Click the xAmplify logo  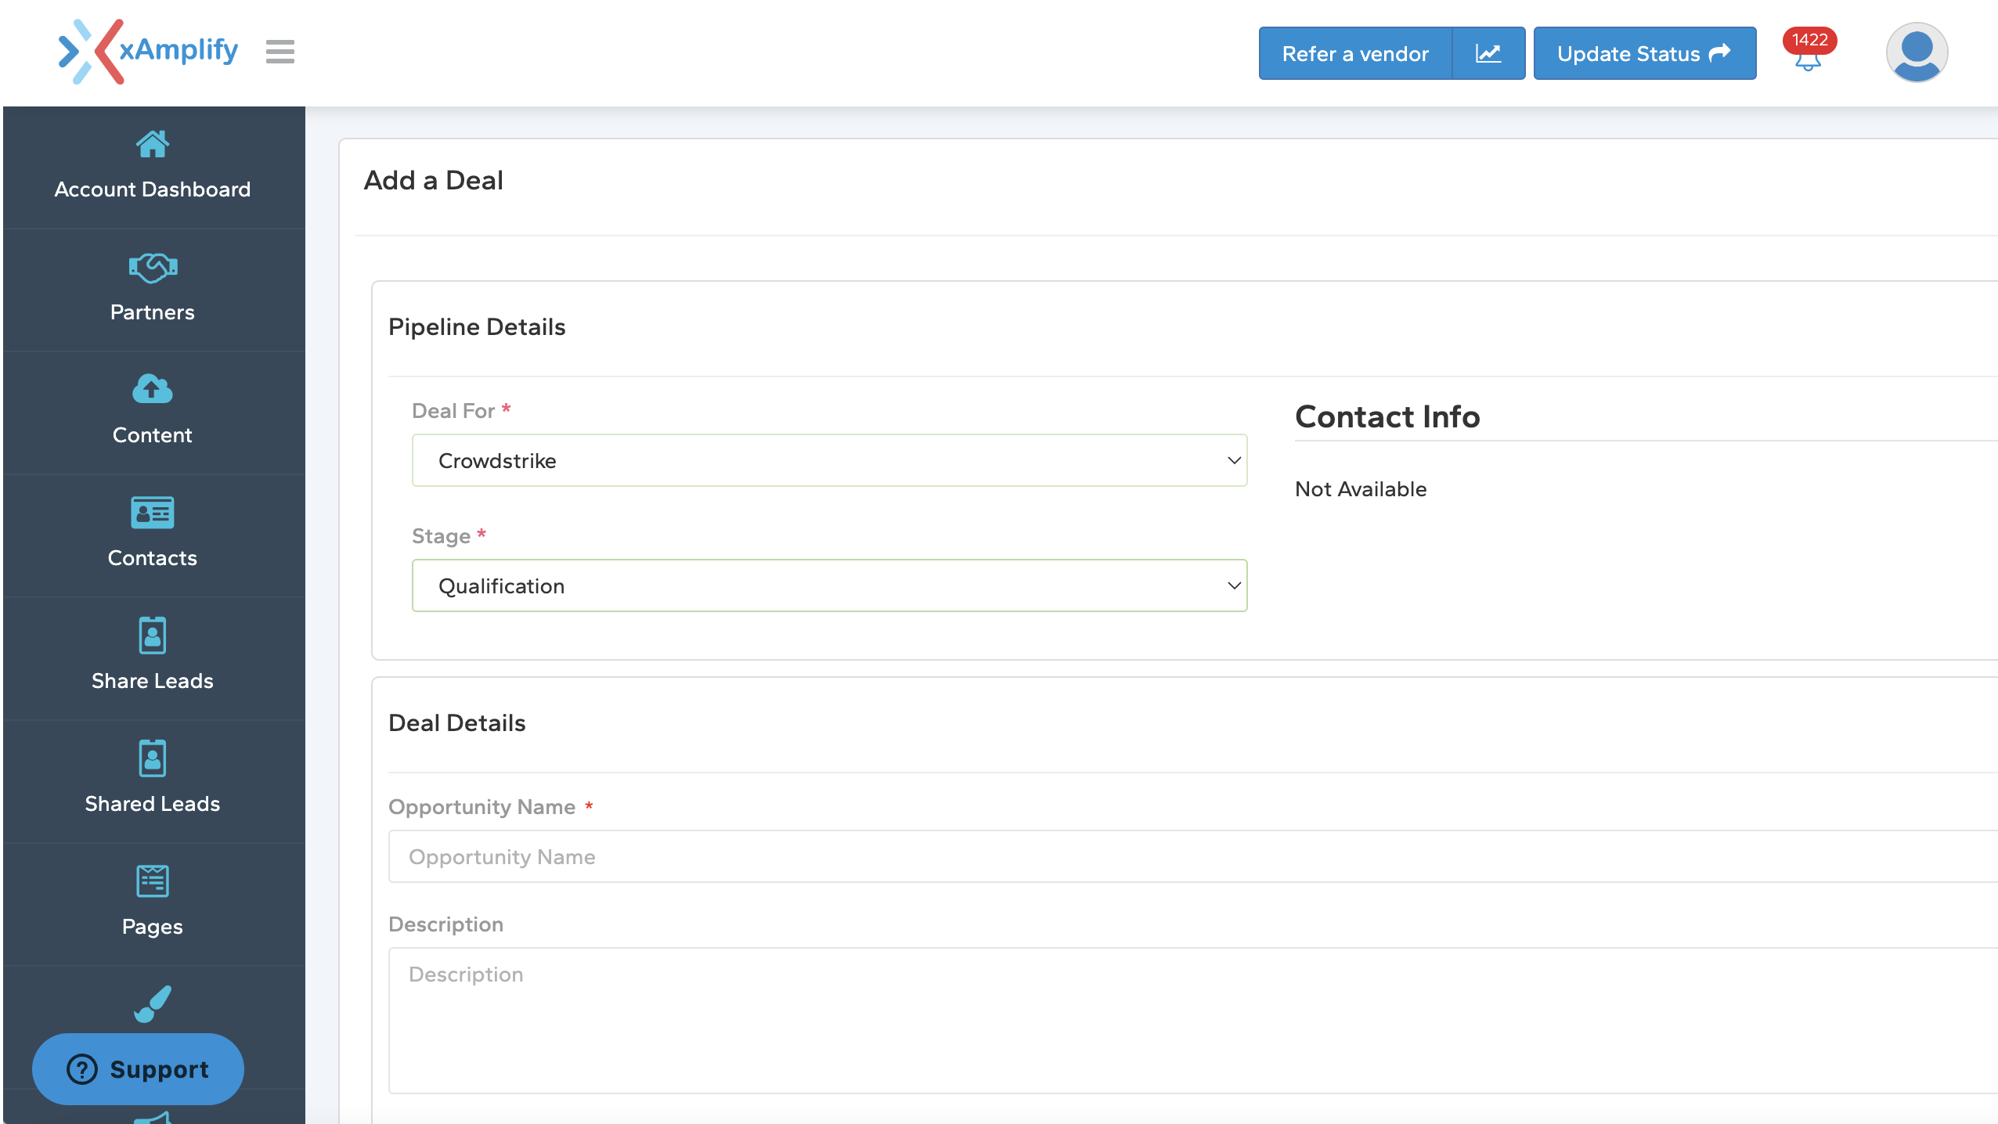click(149, 52)
